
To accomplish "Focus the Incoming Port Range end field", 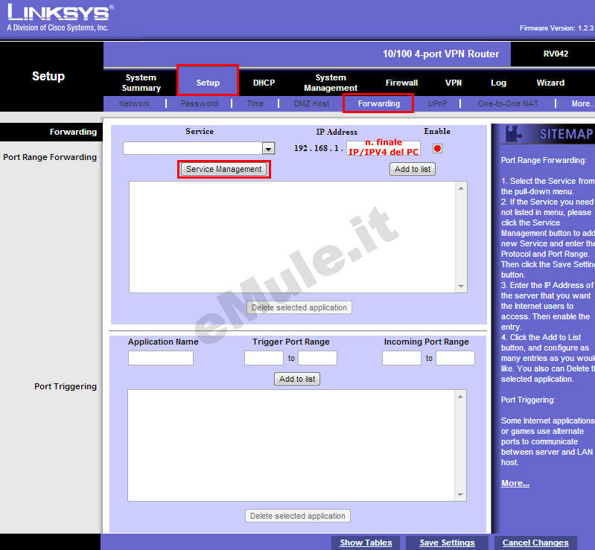I will coord(455,358).
